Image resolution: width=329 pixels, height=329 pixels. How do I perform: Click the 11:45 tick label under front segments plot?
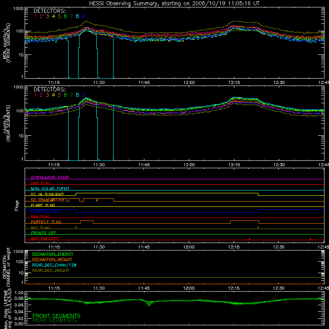[x=144, y=83]
